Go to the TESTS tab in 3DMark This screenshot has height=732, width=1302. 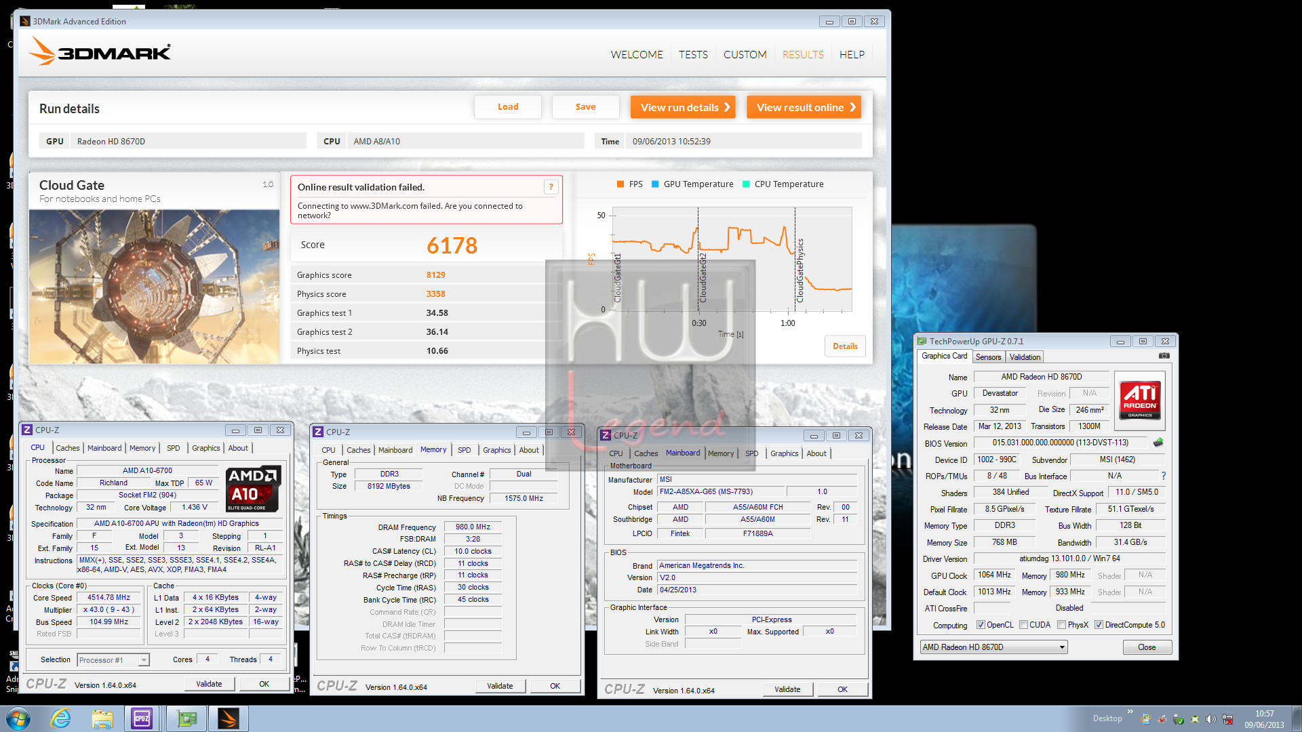click(693, 54)
